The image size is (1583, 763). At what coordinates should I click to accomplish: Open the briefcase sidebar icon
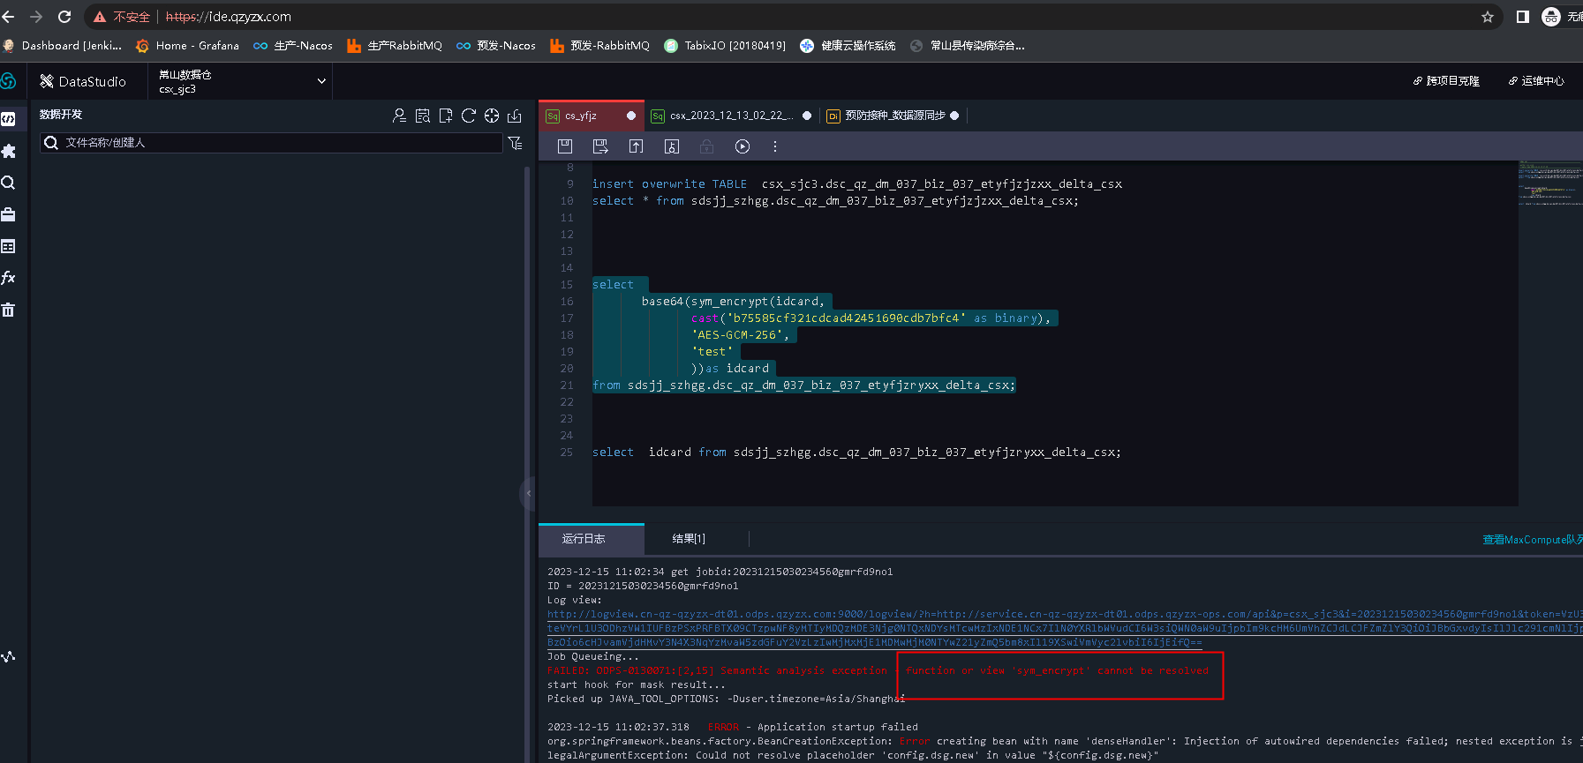[8, 214]
